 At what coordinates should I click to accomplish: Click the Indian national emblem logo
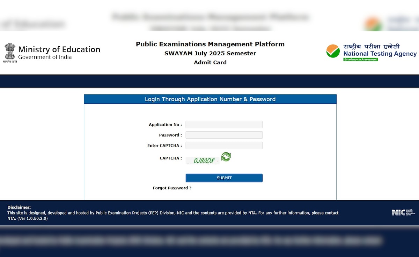pos(10,52)
